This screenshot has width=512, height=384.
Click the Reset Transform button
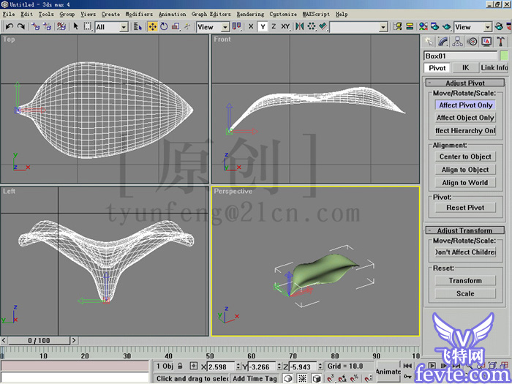click(465, 281)
